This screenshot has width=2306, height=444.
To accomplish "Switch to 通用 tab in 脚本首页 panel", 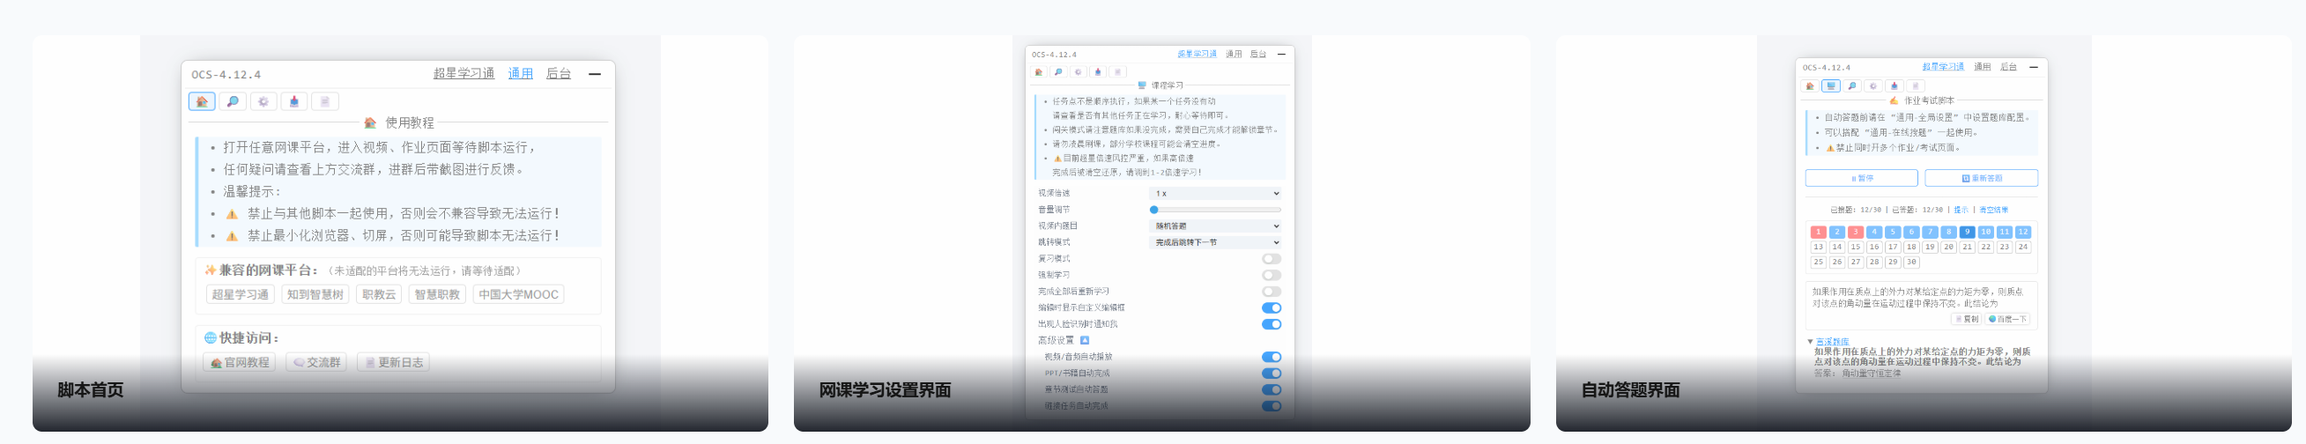I will 521,73.
